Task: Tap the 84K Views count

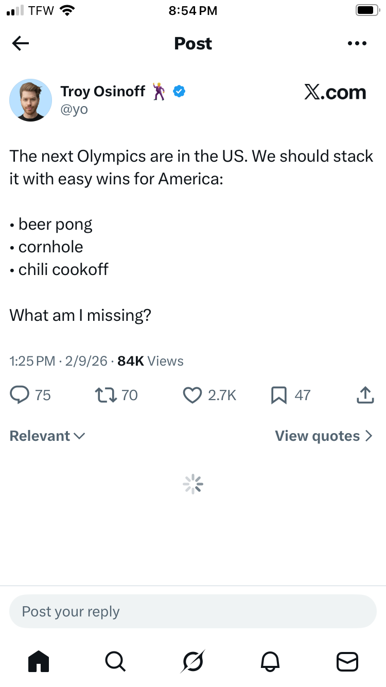Action: click(150, 361)
